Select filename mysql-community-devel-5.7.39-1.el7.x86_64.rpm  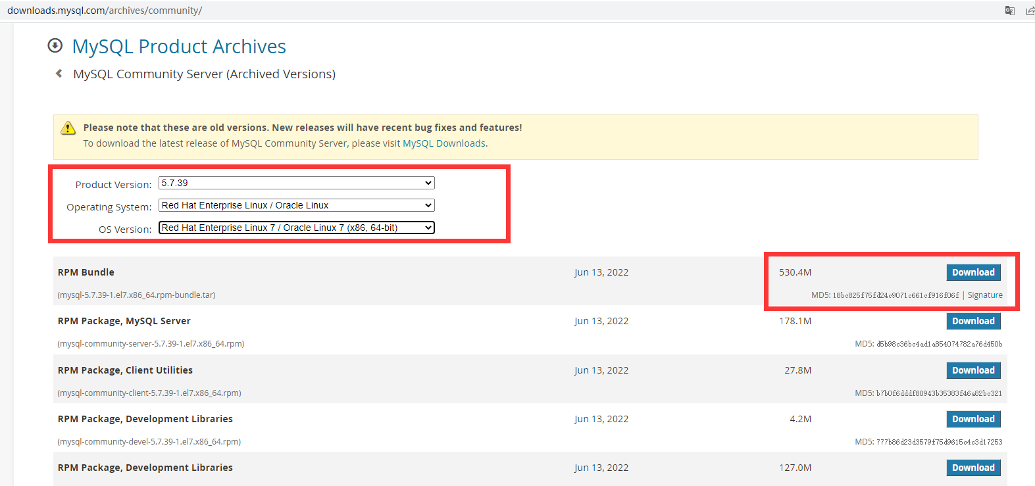149,442
